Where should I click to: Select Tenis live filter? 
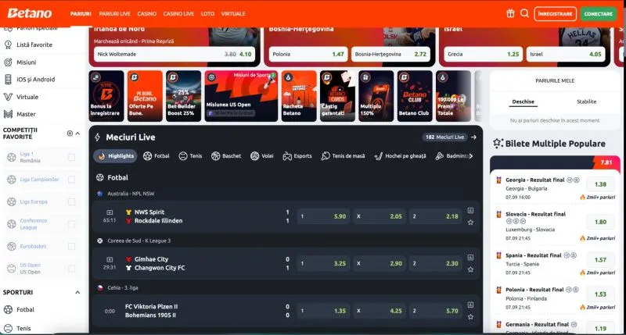coord(190,156)
